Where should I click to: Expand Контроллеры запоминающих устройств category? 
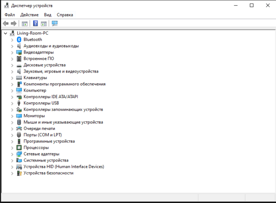12,110
